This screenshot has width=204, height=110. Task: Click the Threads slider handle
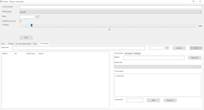(31, 25)
